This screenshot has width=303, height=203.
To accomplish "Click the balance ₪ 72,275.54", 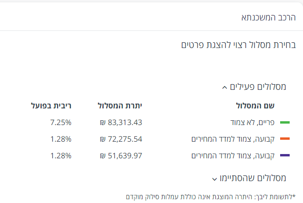I will point(121,139).
